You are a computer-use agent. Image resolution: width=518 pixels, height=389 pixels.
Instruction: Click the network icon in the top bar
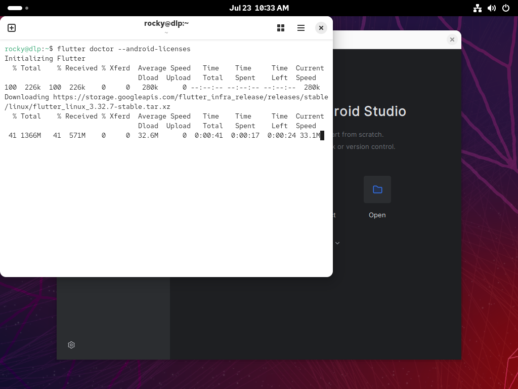click(477, 8)
